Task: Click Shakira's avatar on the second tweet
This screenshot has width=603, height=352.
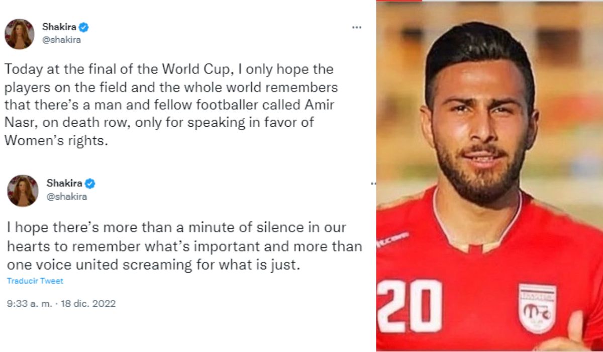Action: click(x=23, y=191)
